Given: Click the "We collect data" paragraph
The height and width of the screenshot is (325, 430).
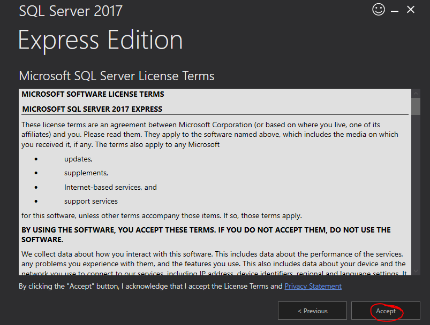Looking at the screenshot, I should 214,264.
